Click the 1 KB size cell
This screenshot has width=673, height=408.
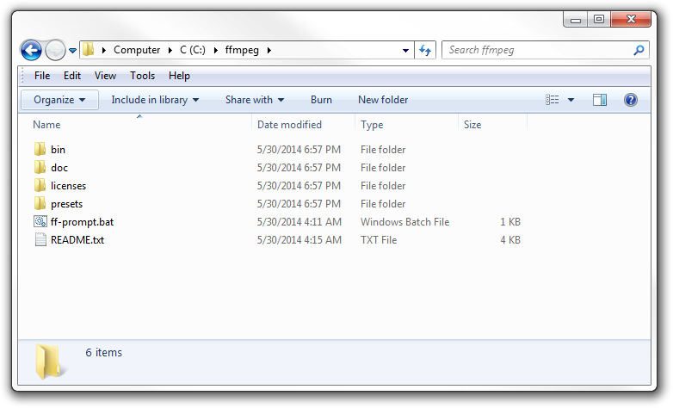point(509,221)
